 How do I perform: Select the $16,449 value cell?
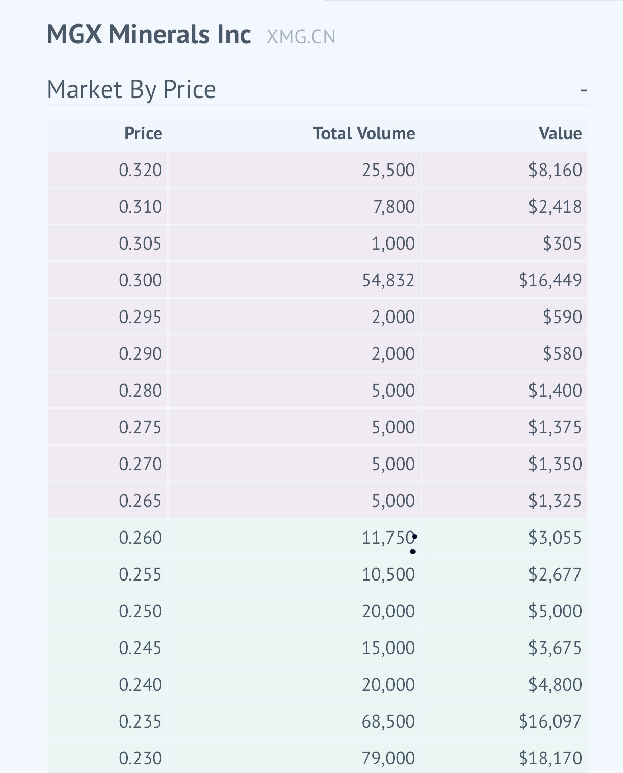[x=550, y=280]
